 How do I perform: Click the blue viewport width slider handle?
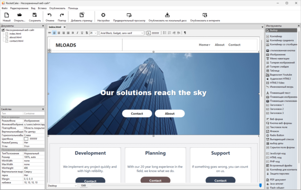pos(260,185)
